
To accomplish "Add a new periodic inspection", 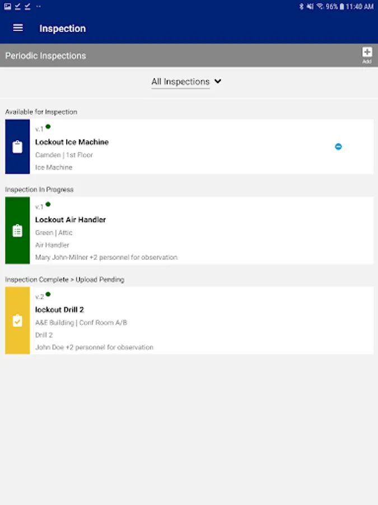I will [367, 55].
